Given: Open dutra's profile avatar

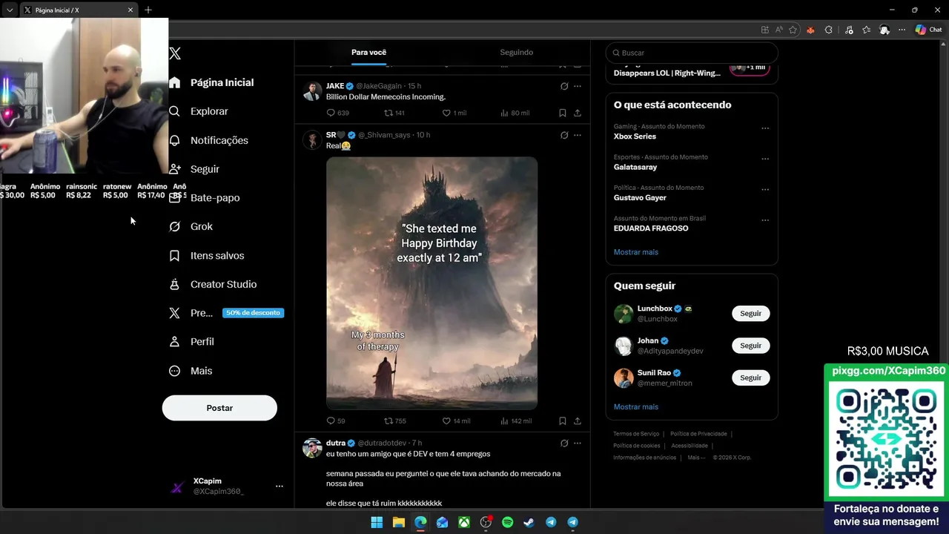Looking at the screenshot, I should coord(312,448).
